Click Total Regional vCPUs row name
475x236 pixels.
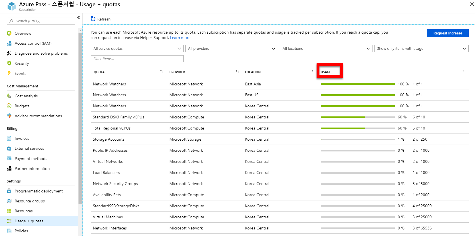(112, 128)
